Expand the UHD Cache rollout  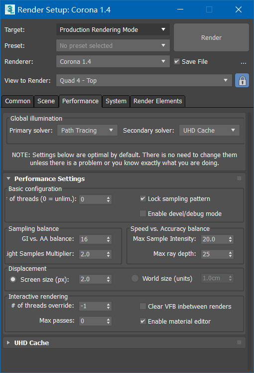[x=8, y=343]
